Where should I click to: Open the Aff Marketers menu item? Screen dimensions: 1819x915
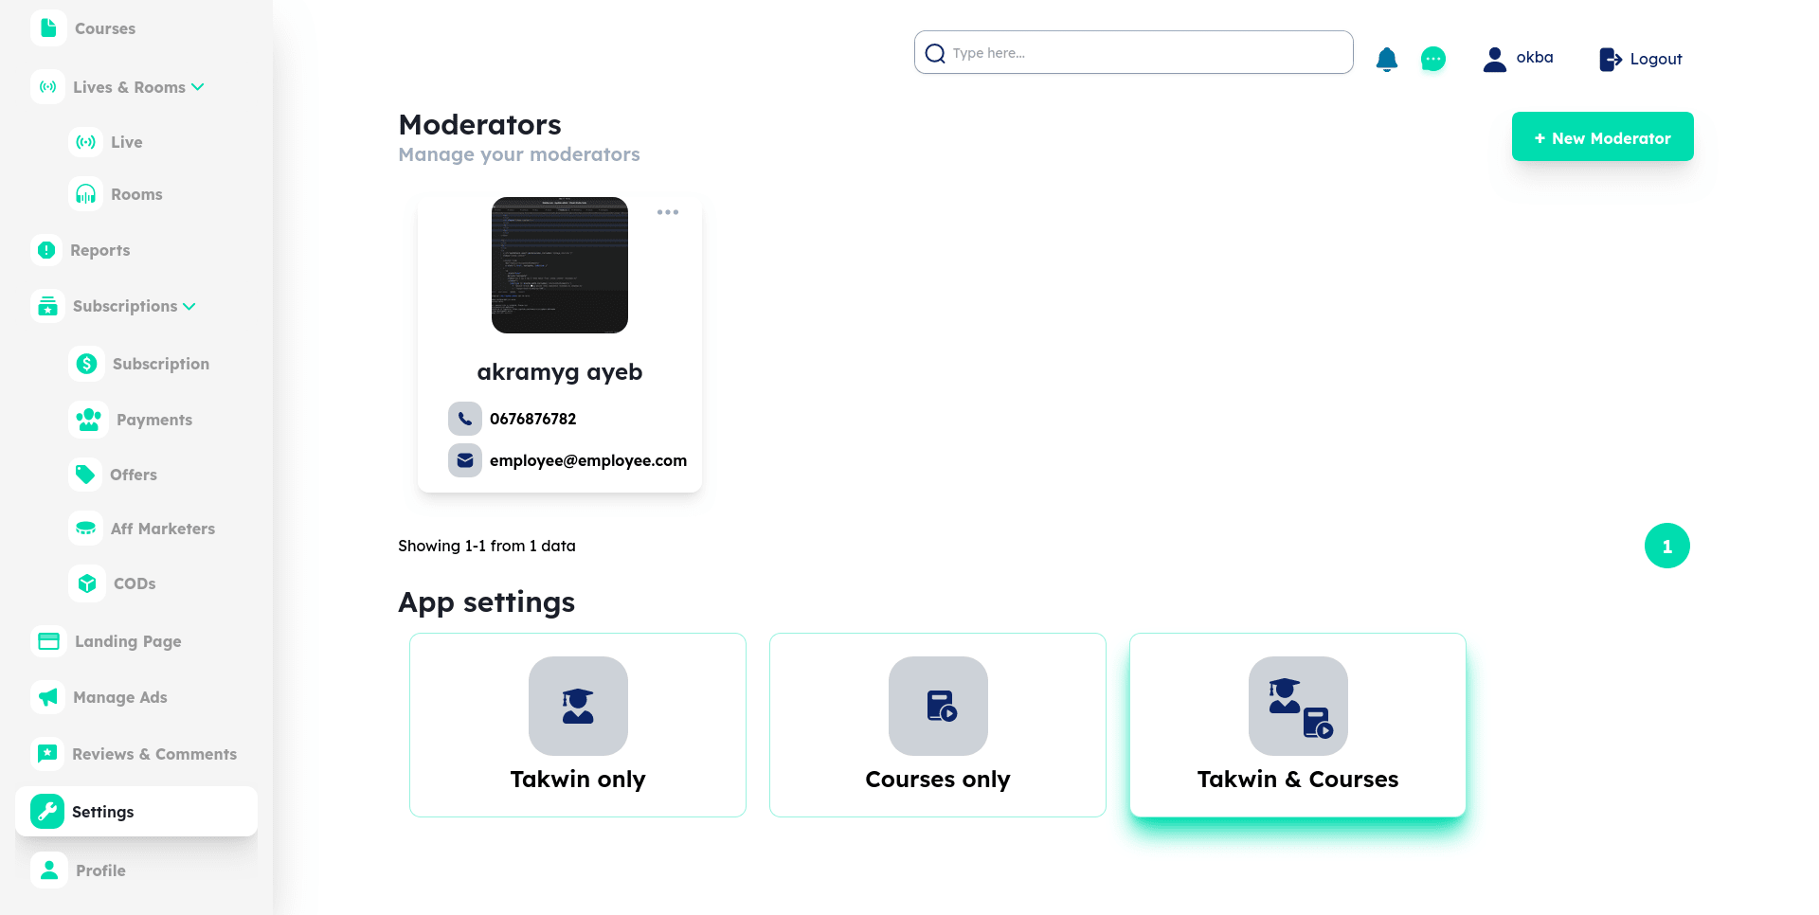pos(163,529)
